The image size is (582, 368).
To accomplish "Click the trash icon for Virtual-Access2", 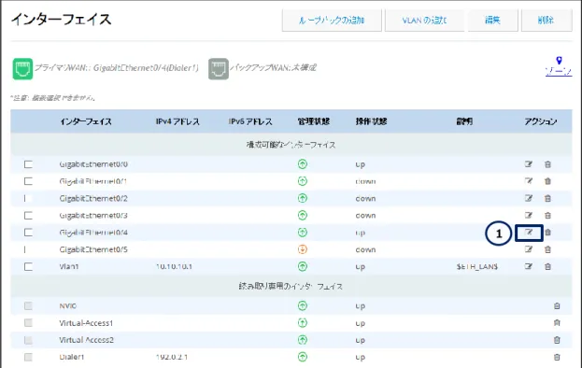I will pos(557,340).
